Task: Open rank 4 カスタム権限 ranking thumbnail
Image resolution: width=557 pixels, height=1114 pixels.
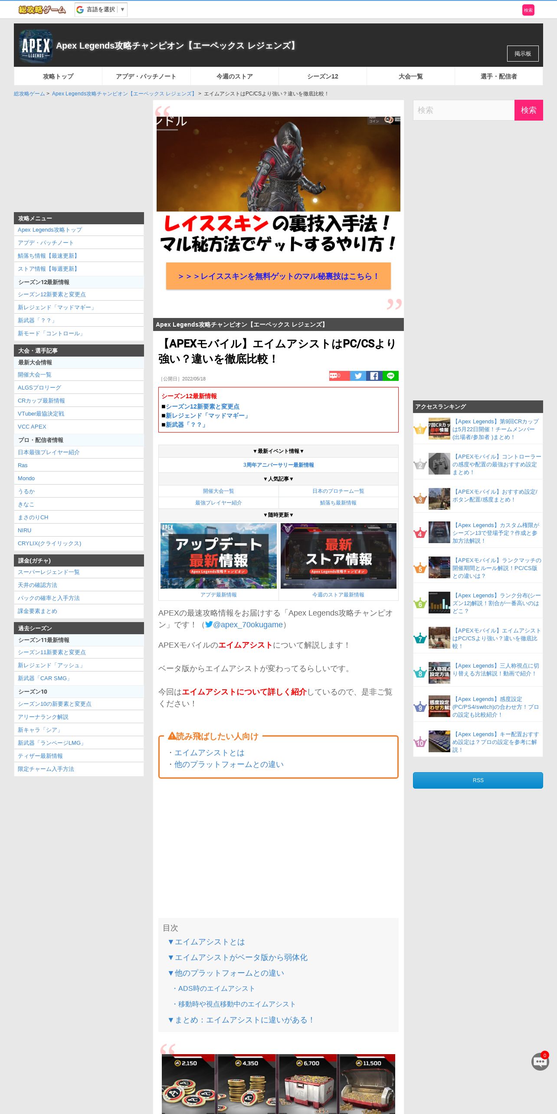Action: (439, 532)
